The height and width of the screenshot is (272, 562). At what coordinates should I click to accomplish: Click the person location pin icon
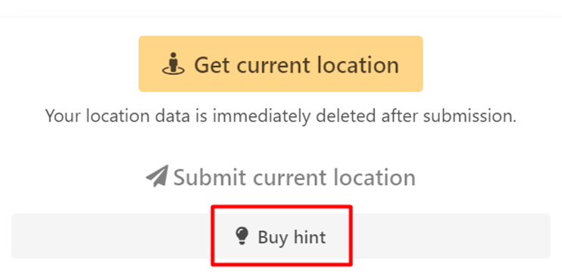coord(173,63)
